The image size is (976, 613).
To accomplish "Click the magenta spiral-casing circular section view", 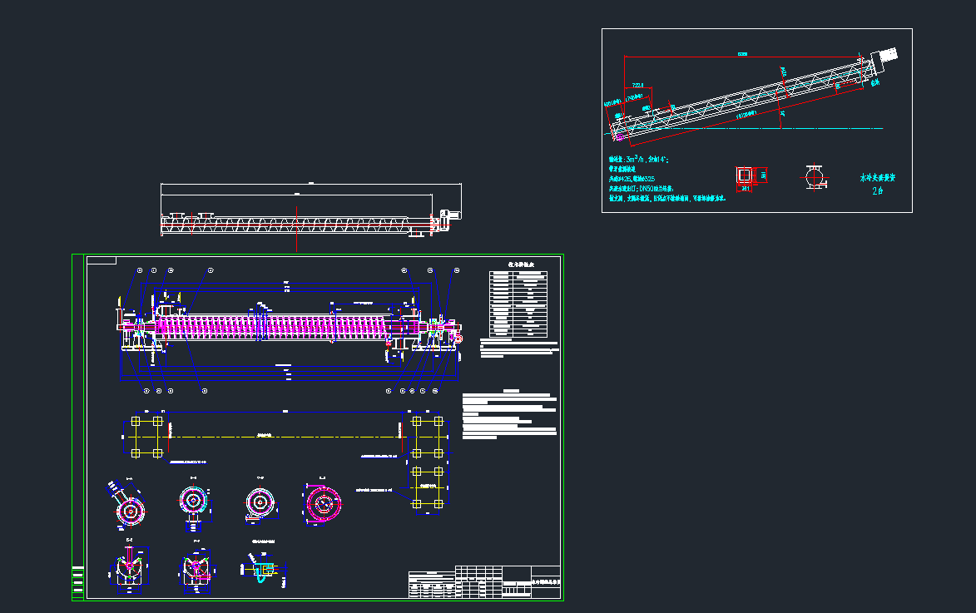I will point(322,503).
